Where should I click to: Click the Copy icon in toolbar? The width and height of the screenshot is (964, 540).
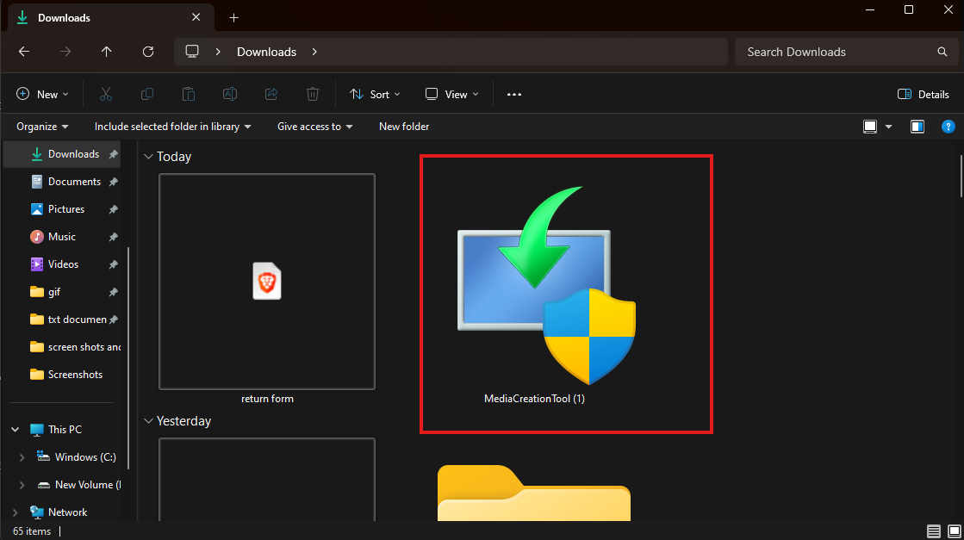pyautogui.click(x=147, y=94)
